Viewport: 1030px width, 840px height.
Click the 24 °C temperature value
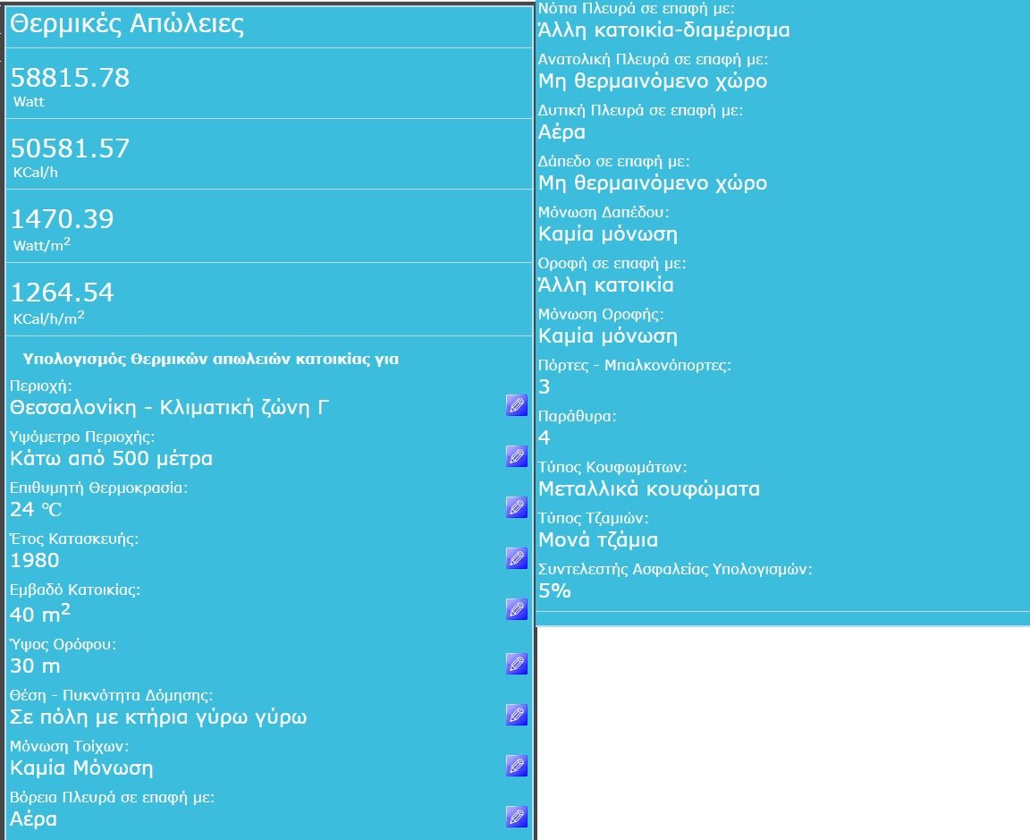pyautogui.click(x=36, y=509)
